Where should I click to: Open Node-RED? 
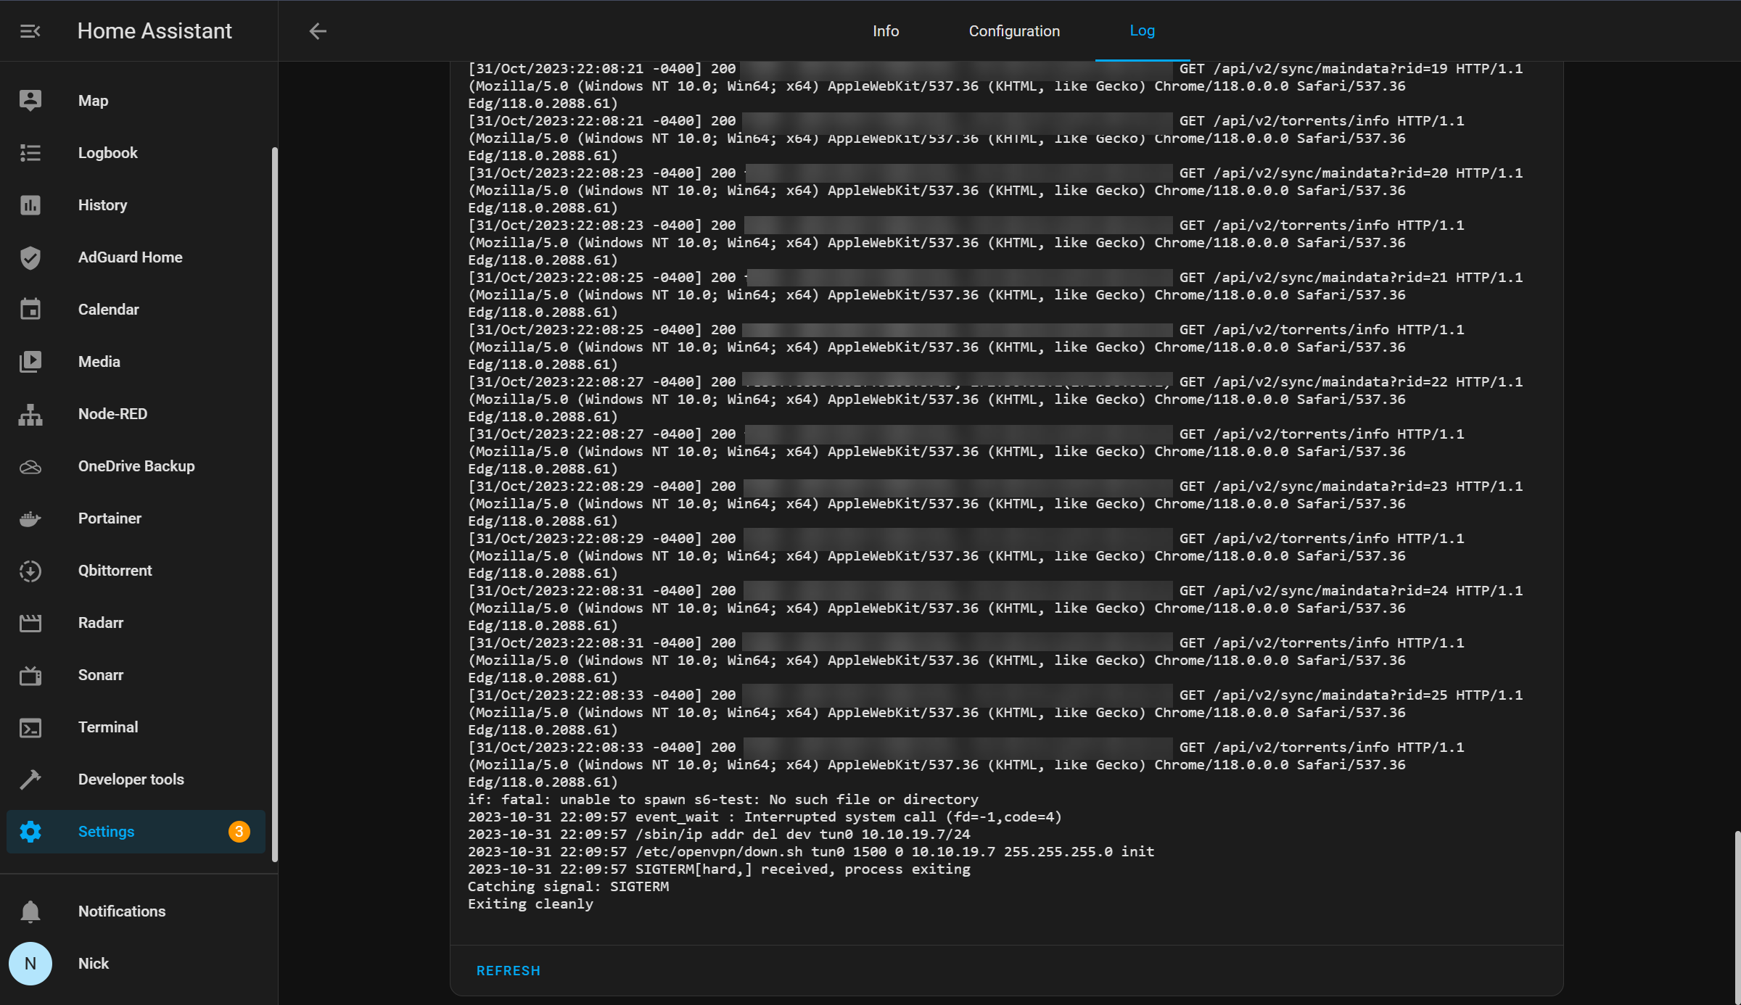(112, 413)
